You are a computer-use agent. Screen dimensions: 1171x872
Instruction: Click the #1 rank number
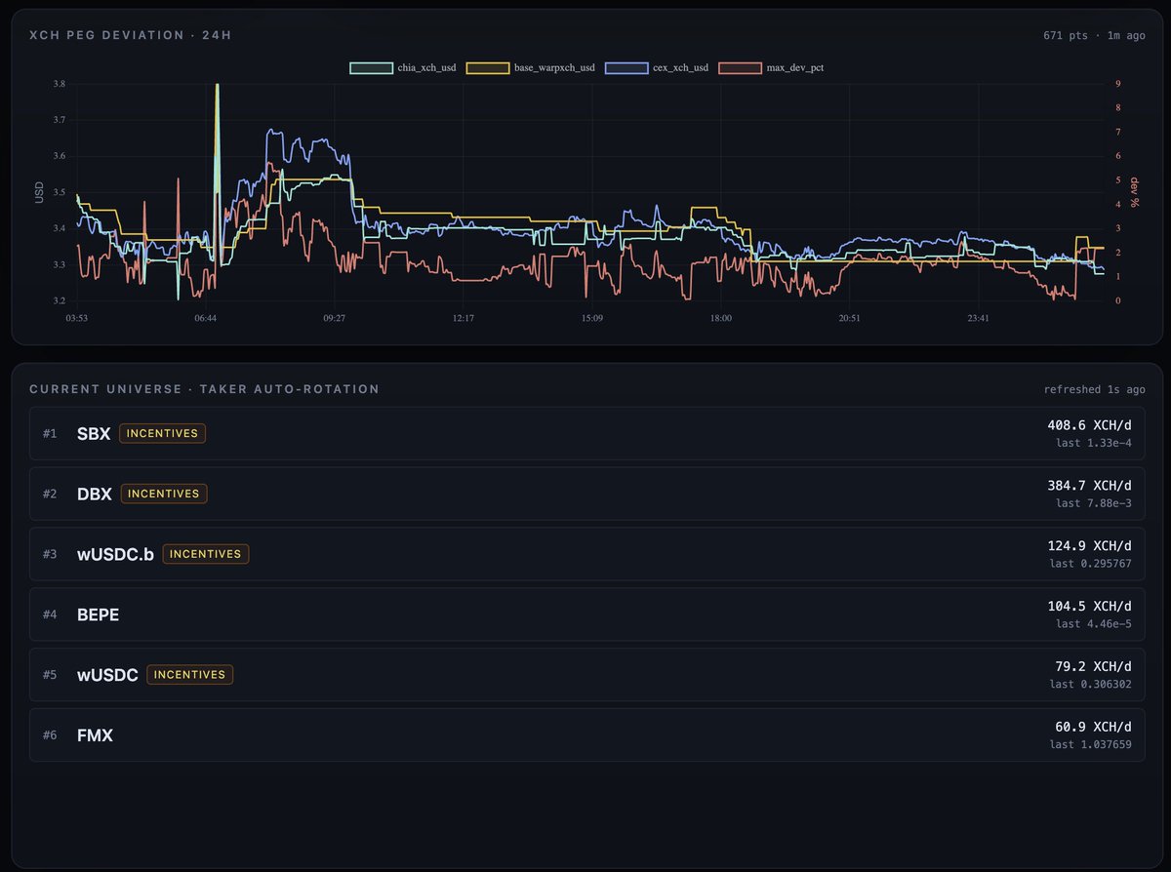pos(50,433)
